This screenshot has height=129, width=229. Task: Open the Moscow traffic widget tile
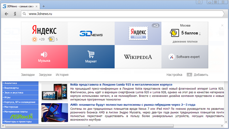click(185, 33)
